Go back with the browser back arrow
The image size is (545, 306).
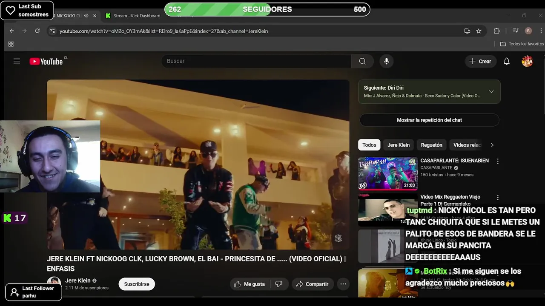point(12,31)
